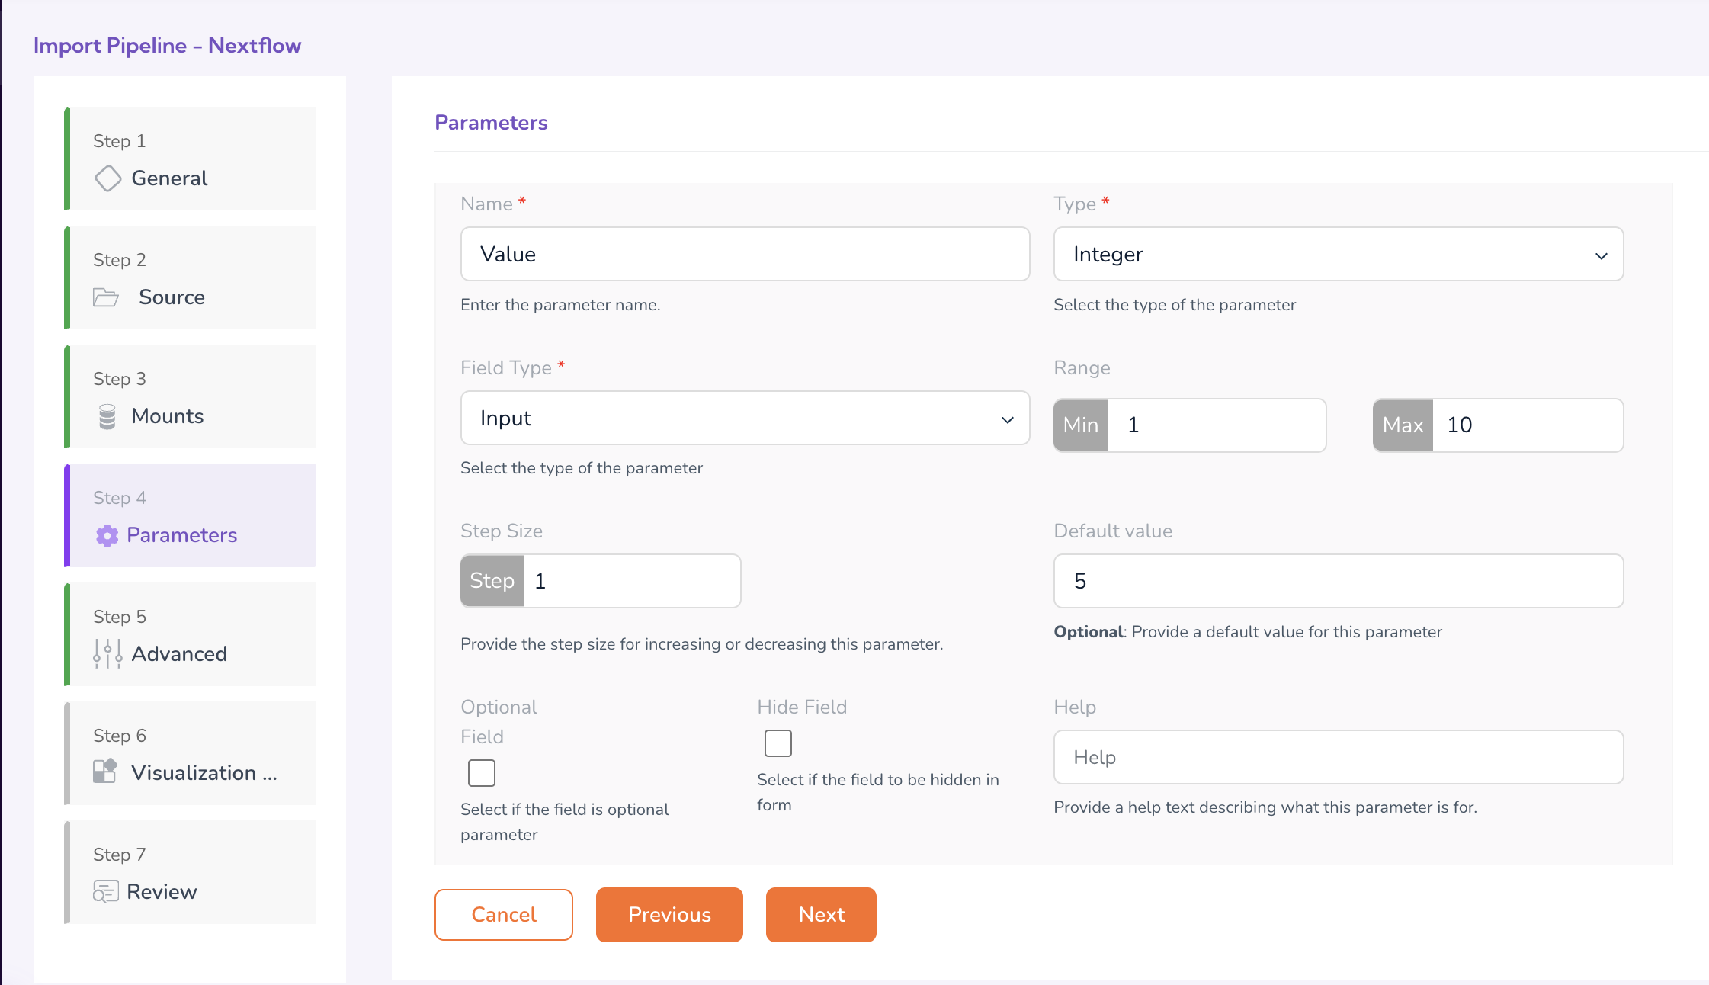This screenshot has height=985, width=1709.
Task: Click the Step size input field
Action: (x=632, y=581)
